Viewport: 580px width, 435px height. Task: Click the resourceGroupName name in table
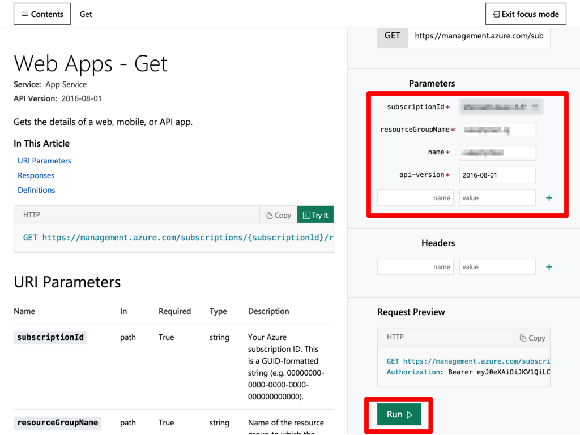[57, 423]
